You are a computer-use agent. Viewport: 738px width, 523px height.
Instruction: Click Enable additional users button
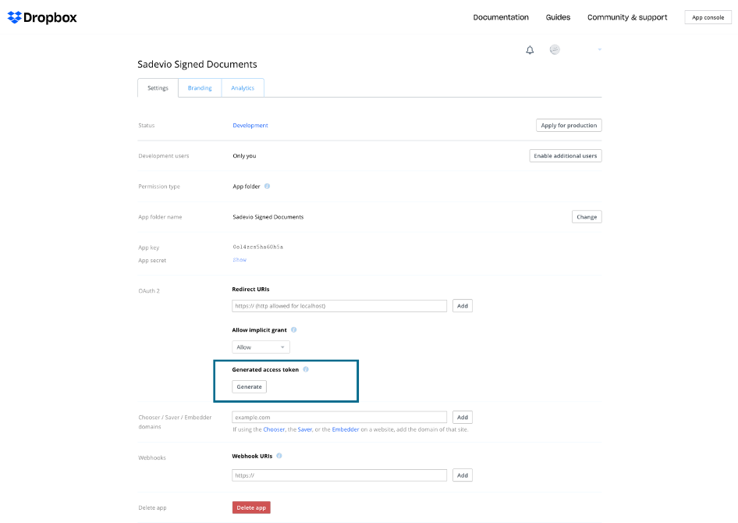[x=566, y=156]
